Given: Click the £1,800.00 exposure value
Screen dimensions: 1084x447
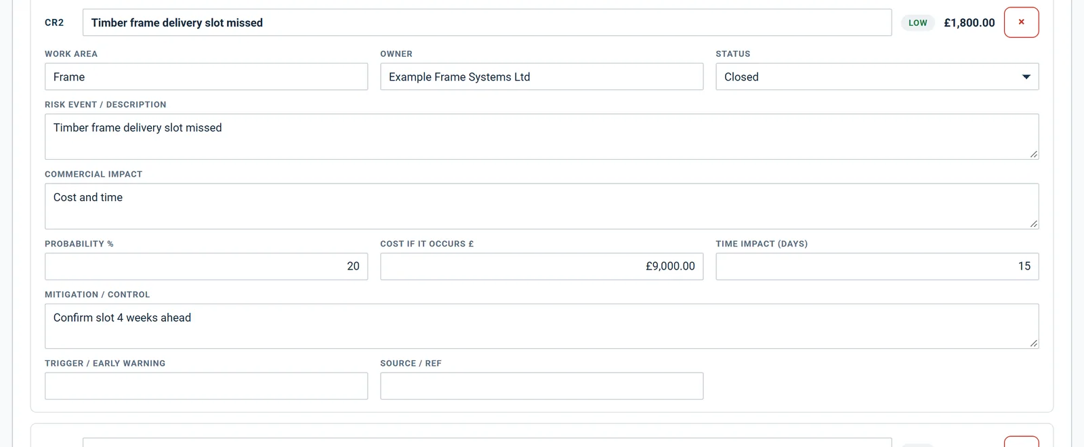Looking at the screenshot, I should pyautogui.click(x=970, y=22).
